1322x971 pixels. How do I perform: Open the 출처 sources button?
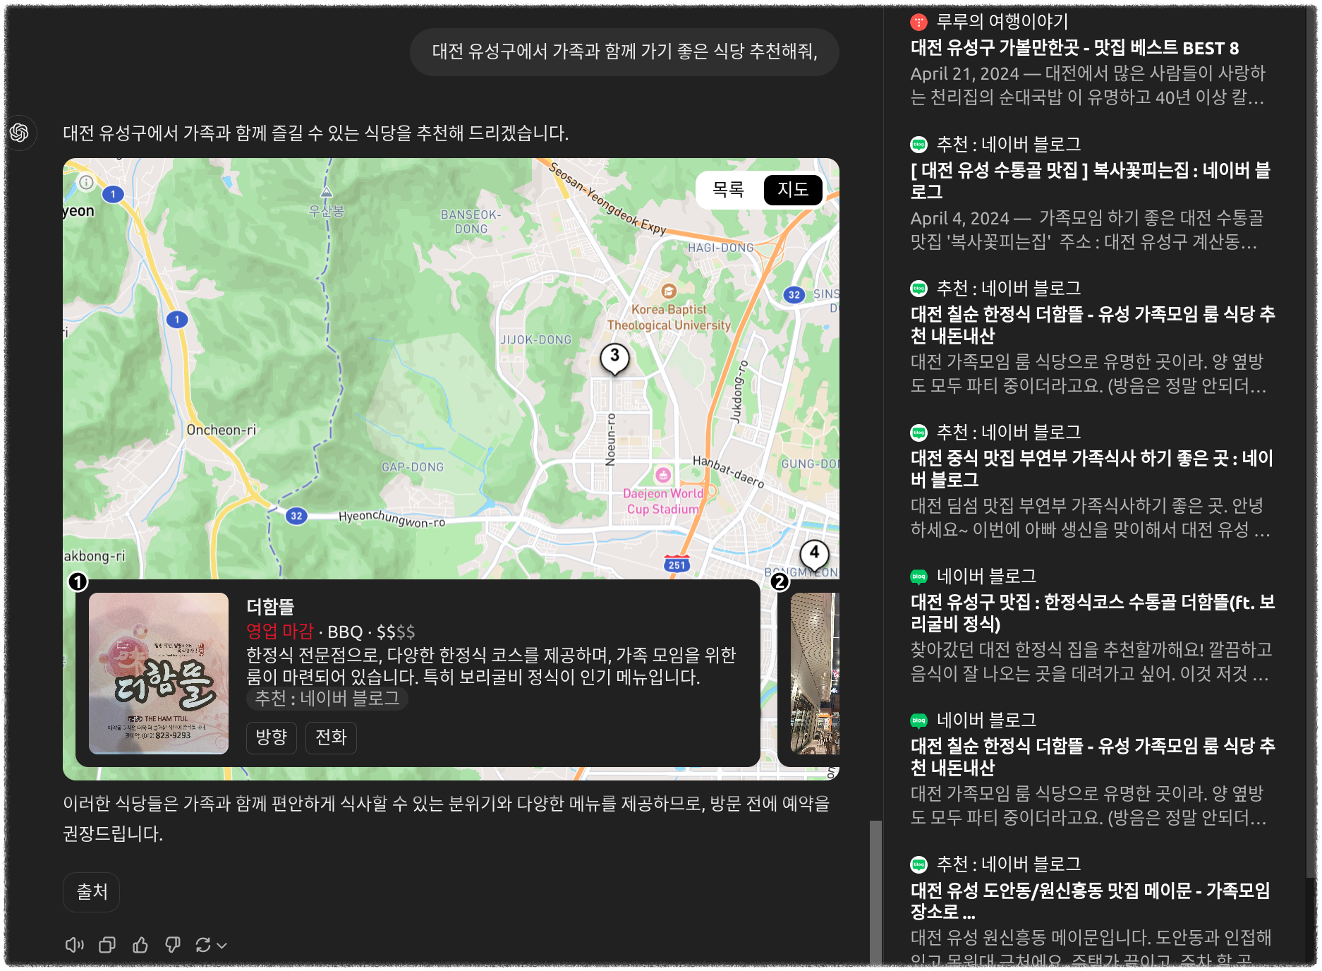tap(92, 892)
